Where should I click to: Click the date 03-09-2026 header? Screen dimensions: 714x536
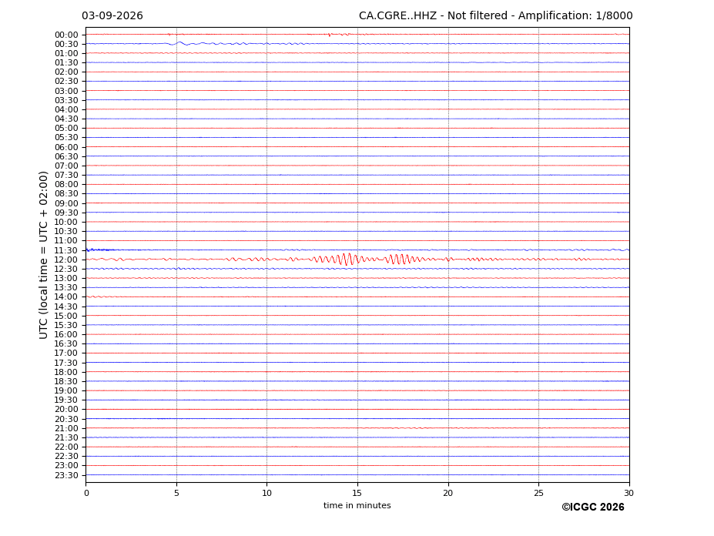112,16
